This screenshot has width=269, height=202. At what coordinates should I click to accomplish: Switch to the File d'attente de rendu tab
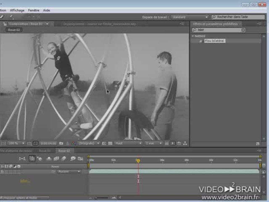pos(16,151)
